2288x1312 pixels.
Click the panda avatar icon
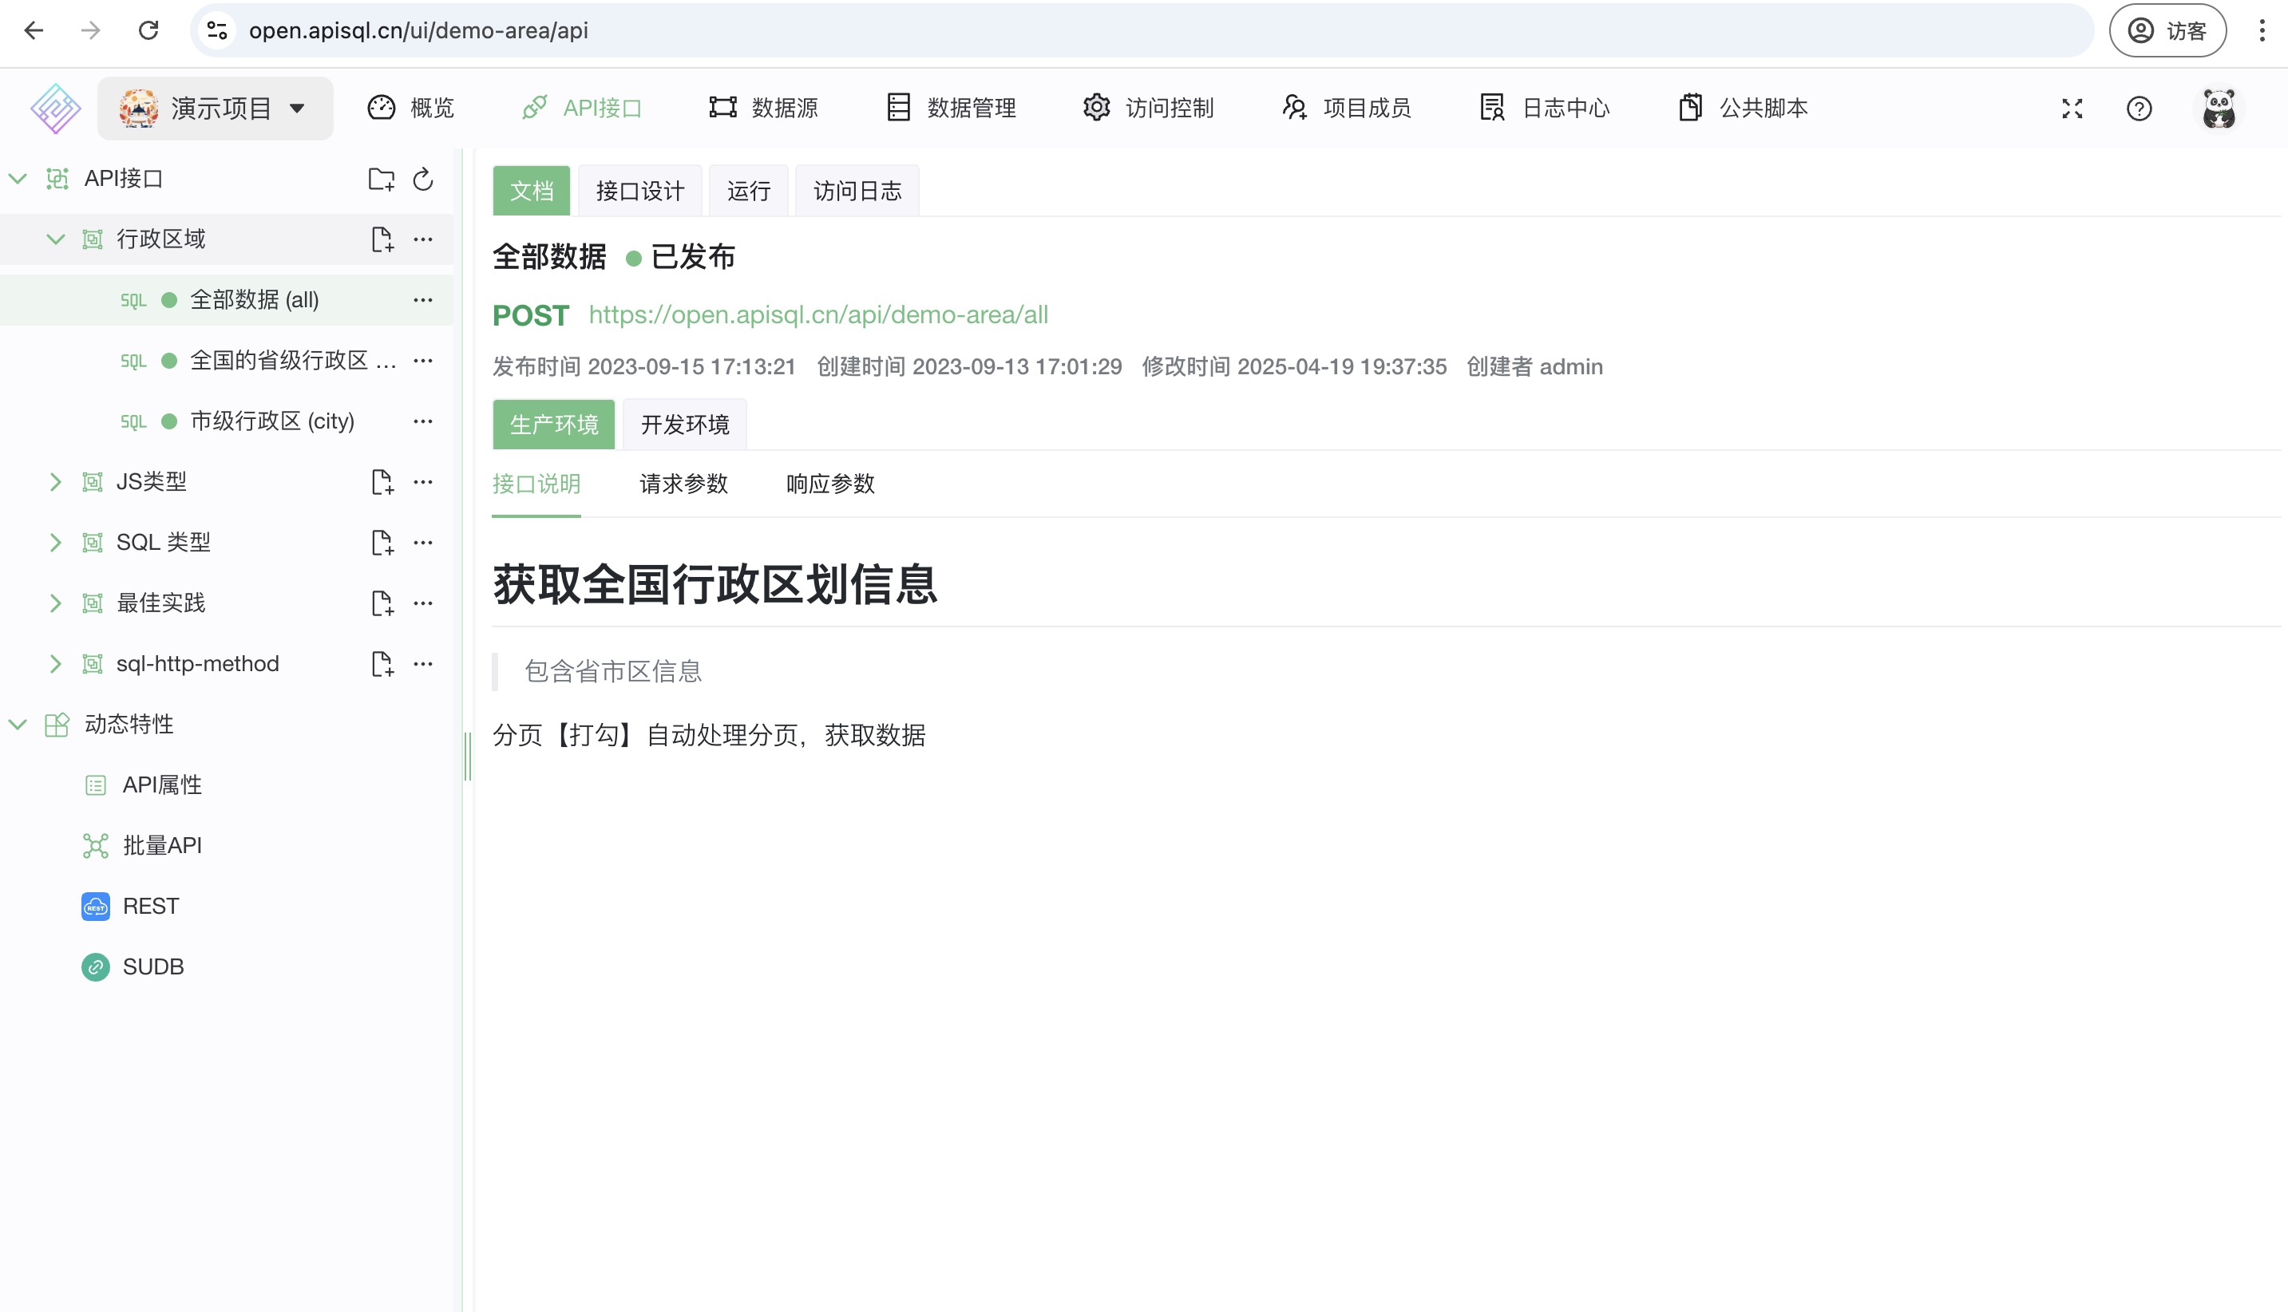click(2219, 107)
